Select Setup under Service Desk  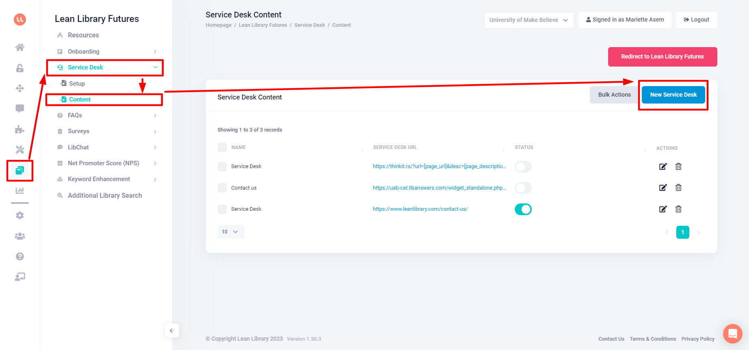pos(77,84)
